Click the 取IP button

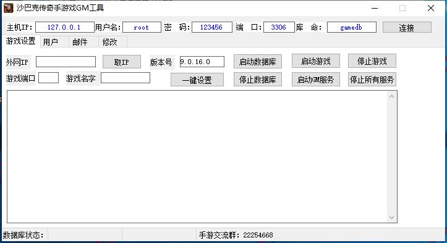click(x=122, y=62)
